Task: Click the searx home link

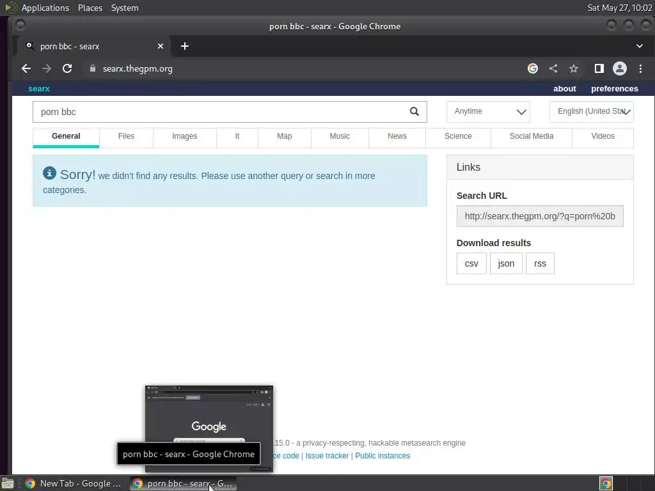Action: pyautogui.click(x=39, y=89)
